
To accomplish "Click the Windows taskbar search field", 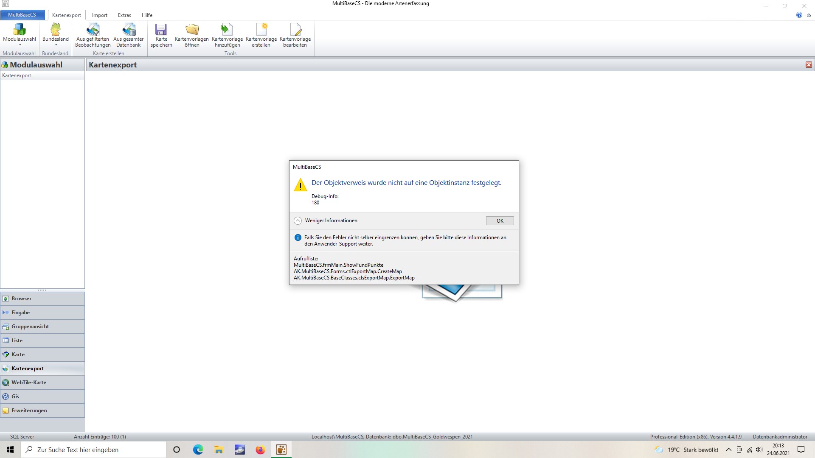I will pyautogui.click(x=93, y=450).
